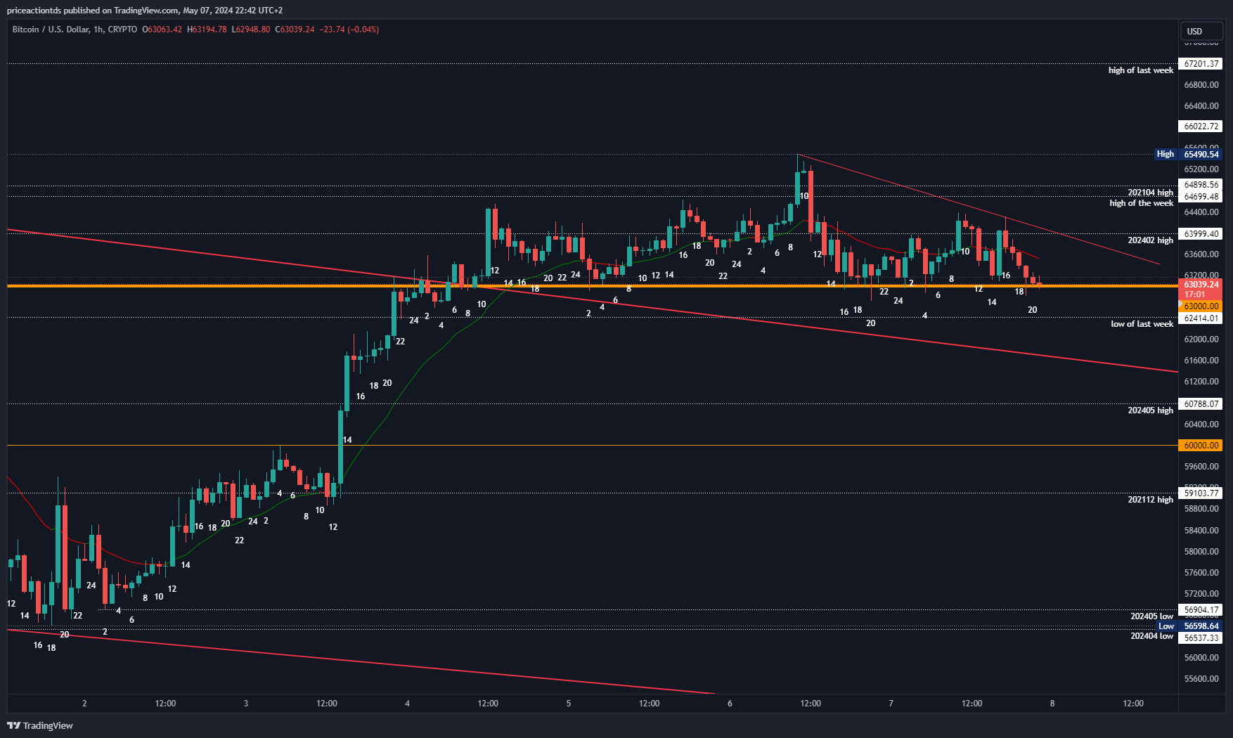Click the change value −23.74 (−0.04%)
The image size is (1233, 738).
pyautogui.click(x=349, y=30)
